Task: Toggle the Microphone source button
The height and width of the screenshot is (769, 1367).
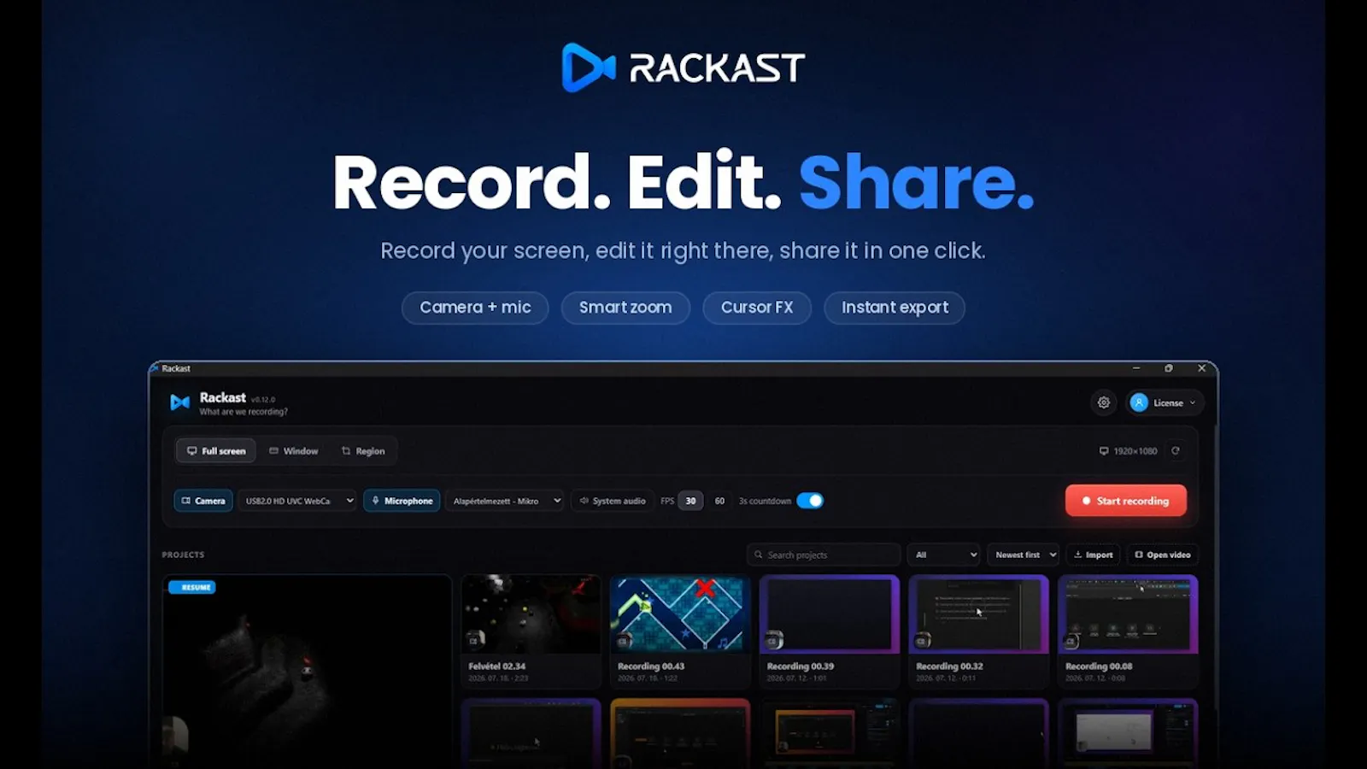Action: tap(402, 501)
